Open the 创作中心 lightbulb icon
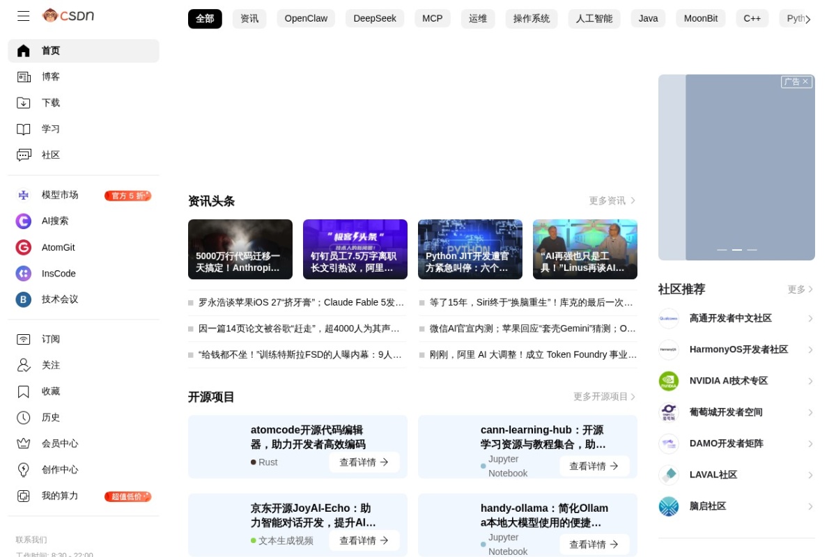 click(24, 469)
